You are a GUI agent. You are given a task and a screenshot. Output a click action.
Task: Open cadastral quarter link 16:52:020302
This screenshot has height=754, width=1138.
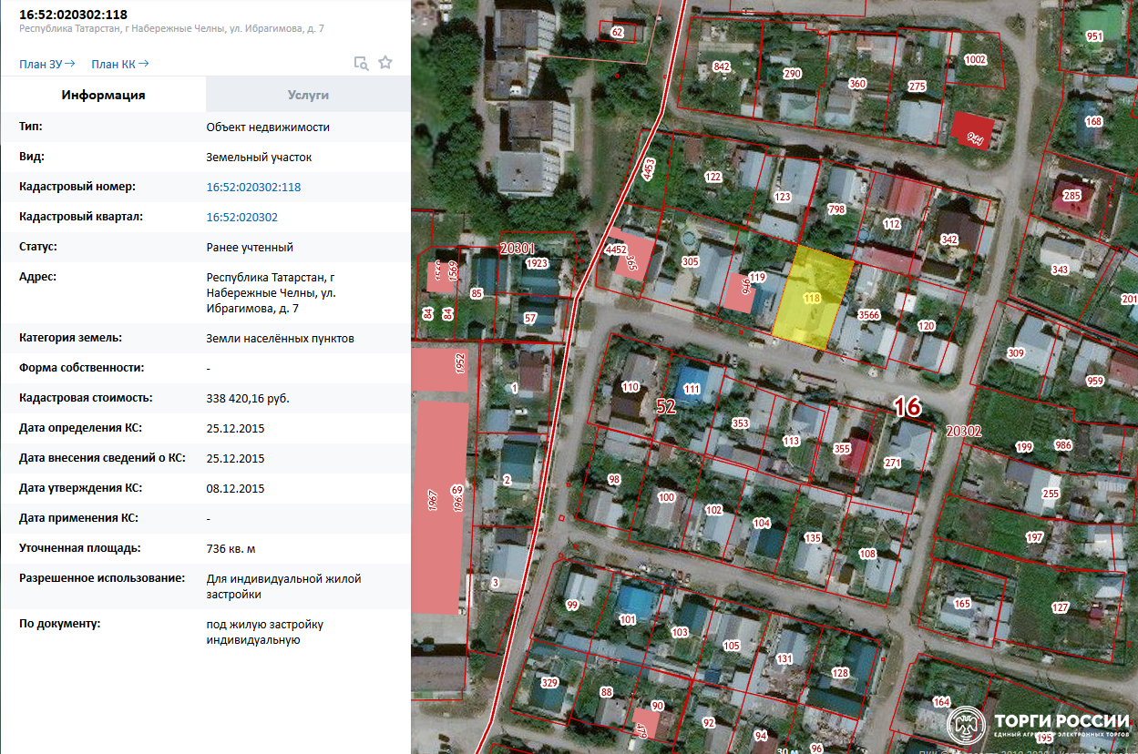coord(242,217)
